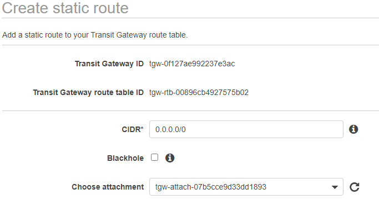379x205 pixels.
Task: Click the blank area of the attachment selector
Action: (297, 187)
